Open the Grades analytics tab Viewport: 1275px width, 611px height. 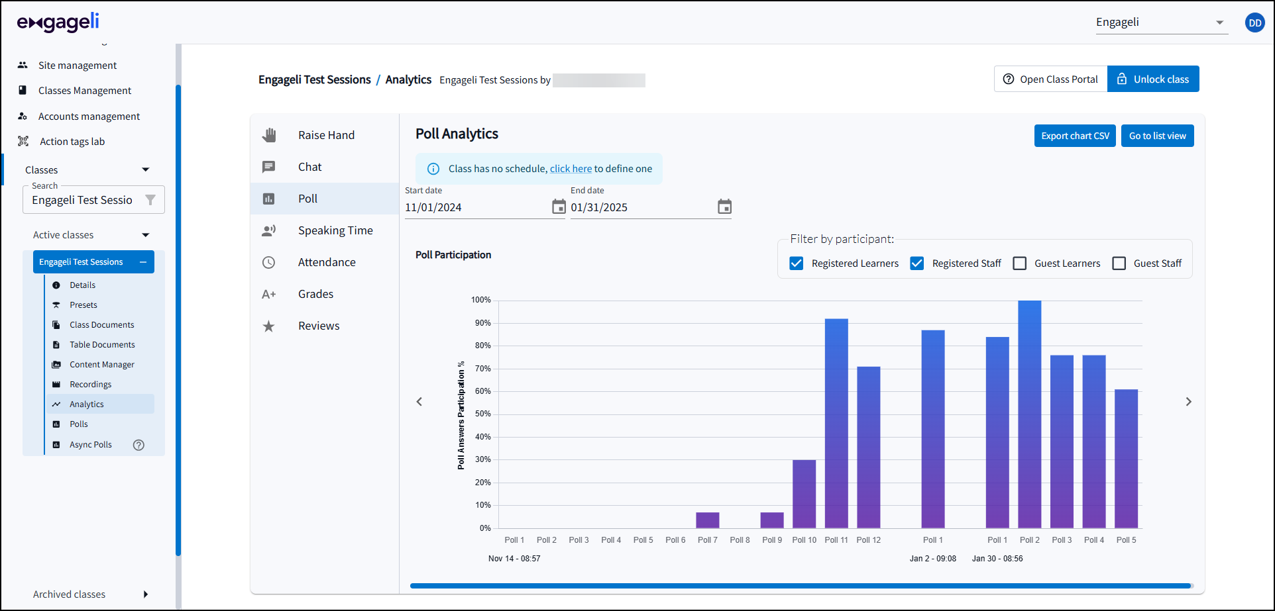(x=325, y=294)
